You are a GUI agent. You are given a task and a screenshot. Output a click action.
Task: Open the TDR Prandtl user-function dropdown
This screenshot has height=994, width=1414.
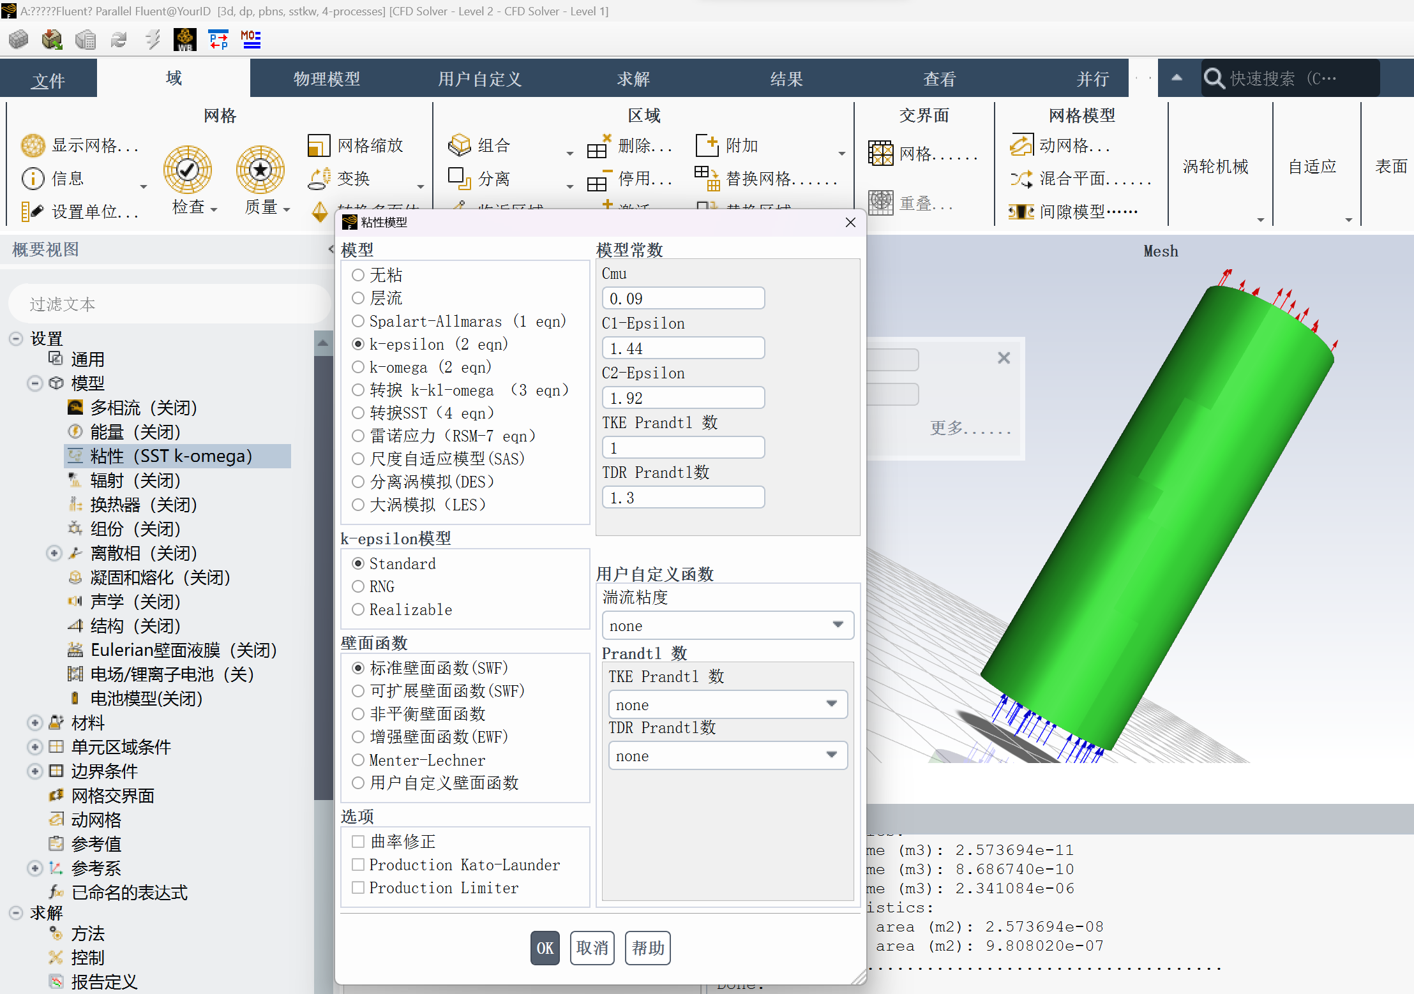[728, 755]
